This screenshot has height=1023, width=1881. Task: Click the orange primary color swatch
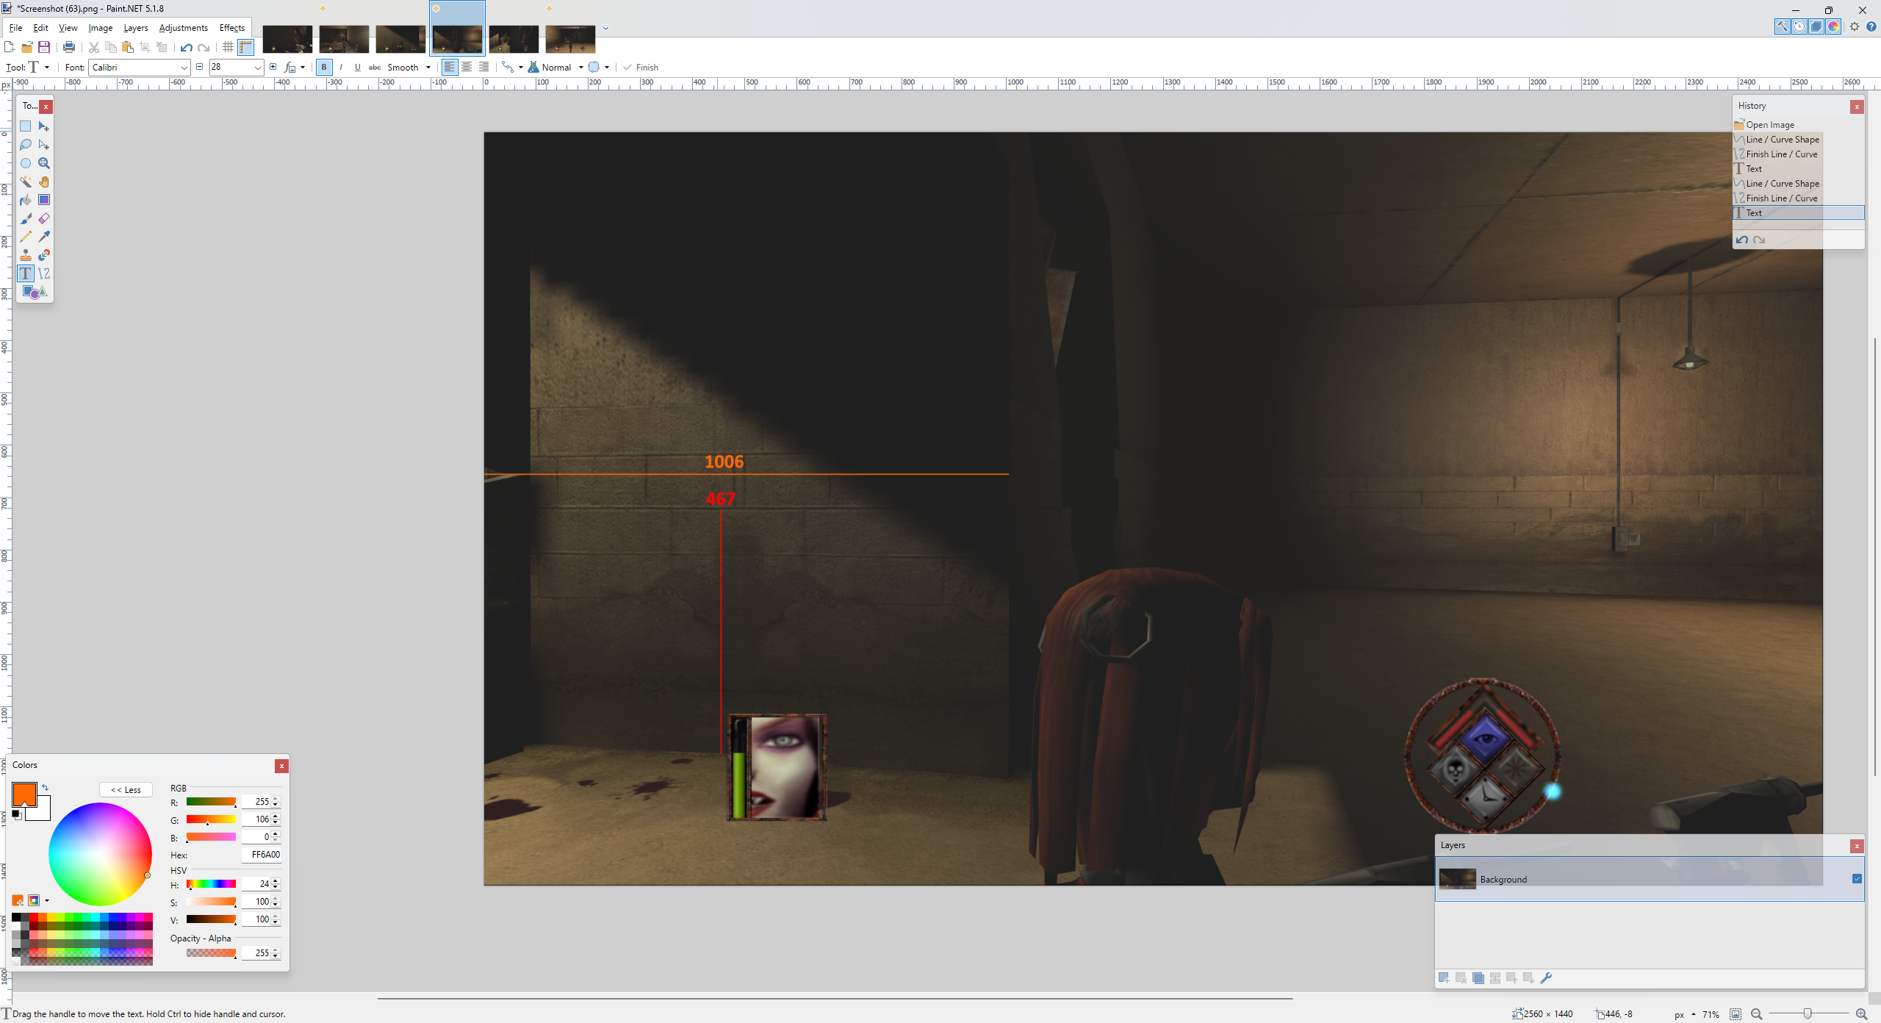pos(24,794)
